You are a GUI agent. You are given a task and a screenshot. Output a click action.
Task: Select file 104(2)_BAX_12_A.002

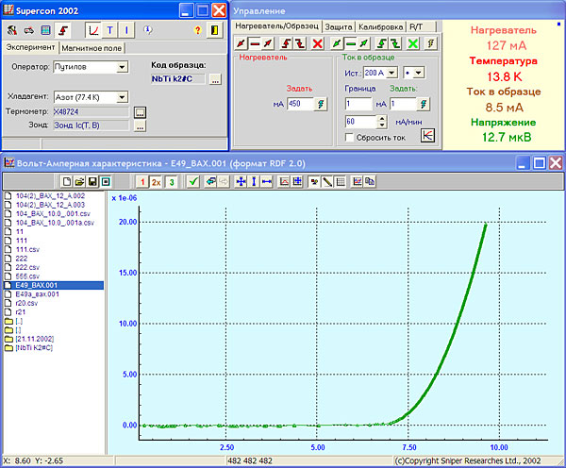click(54, 196)
